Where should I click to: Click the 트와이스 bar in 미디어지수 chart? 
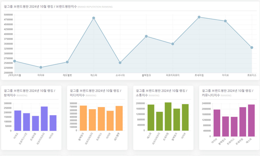point(101,119)
